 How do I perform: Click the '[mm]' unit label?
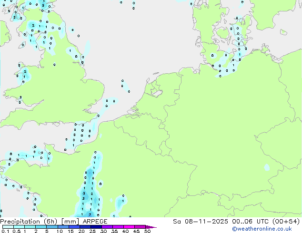coord(70,222)
